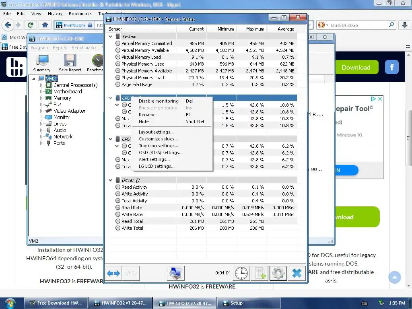Expand Central Processor(s) tree node

[41, 85]
